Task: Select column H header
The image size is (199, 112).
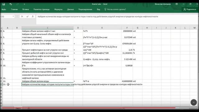Action: tap(147, 28)
